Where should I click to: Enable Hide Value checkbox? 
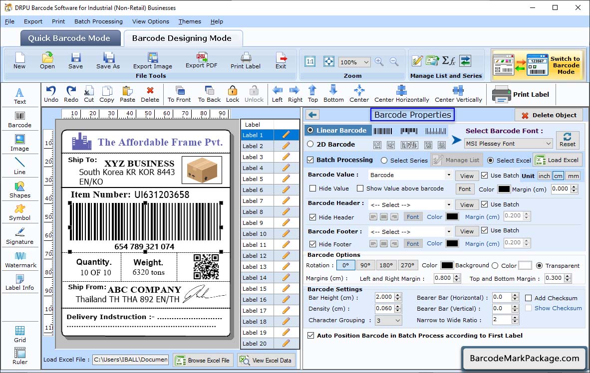point(312,188)
